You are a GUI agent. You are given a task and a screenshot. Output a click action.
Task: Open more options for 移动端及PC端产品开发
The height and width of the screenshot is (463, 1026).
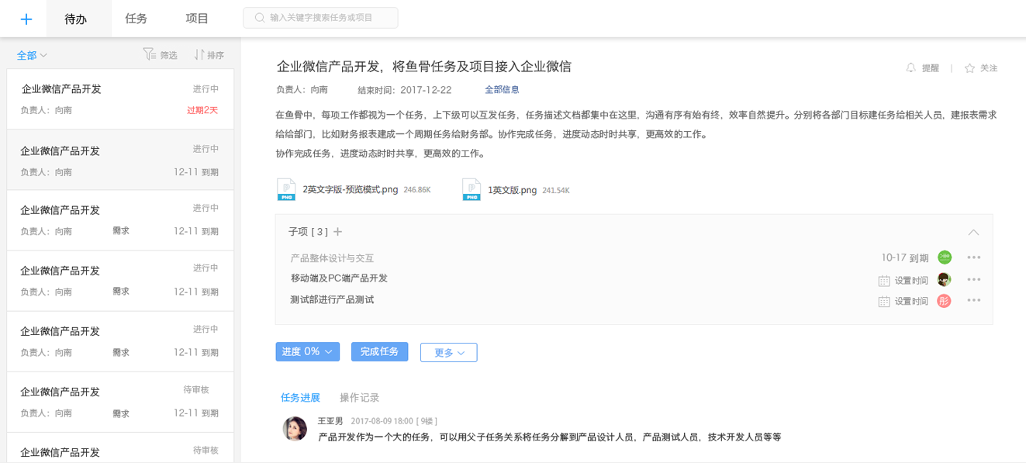[x=974, y=279]
